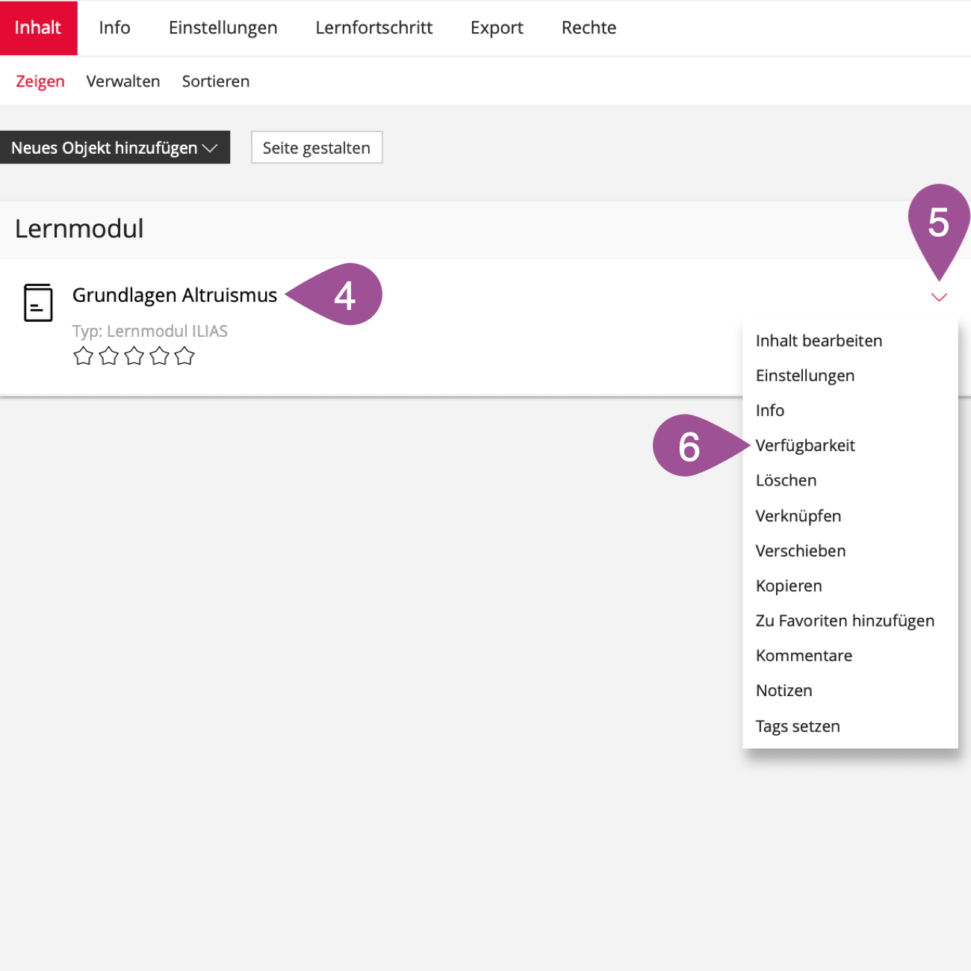This screenshot has height=971, width=971.
Task: Click the learning module book icon
Action: click(x=38, y=303)
